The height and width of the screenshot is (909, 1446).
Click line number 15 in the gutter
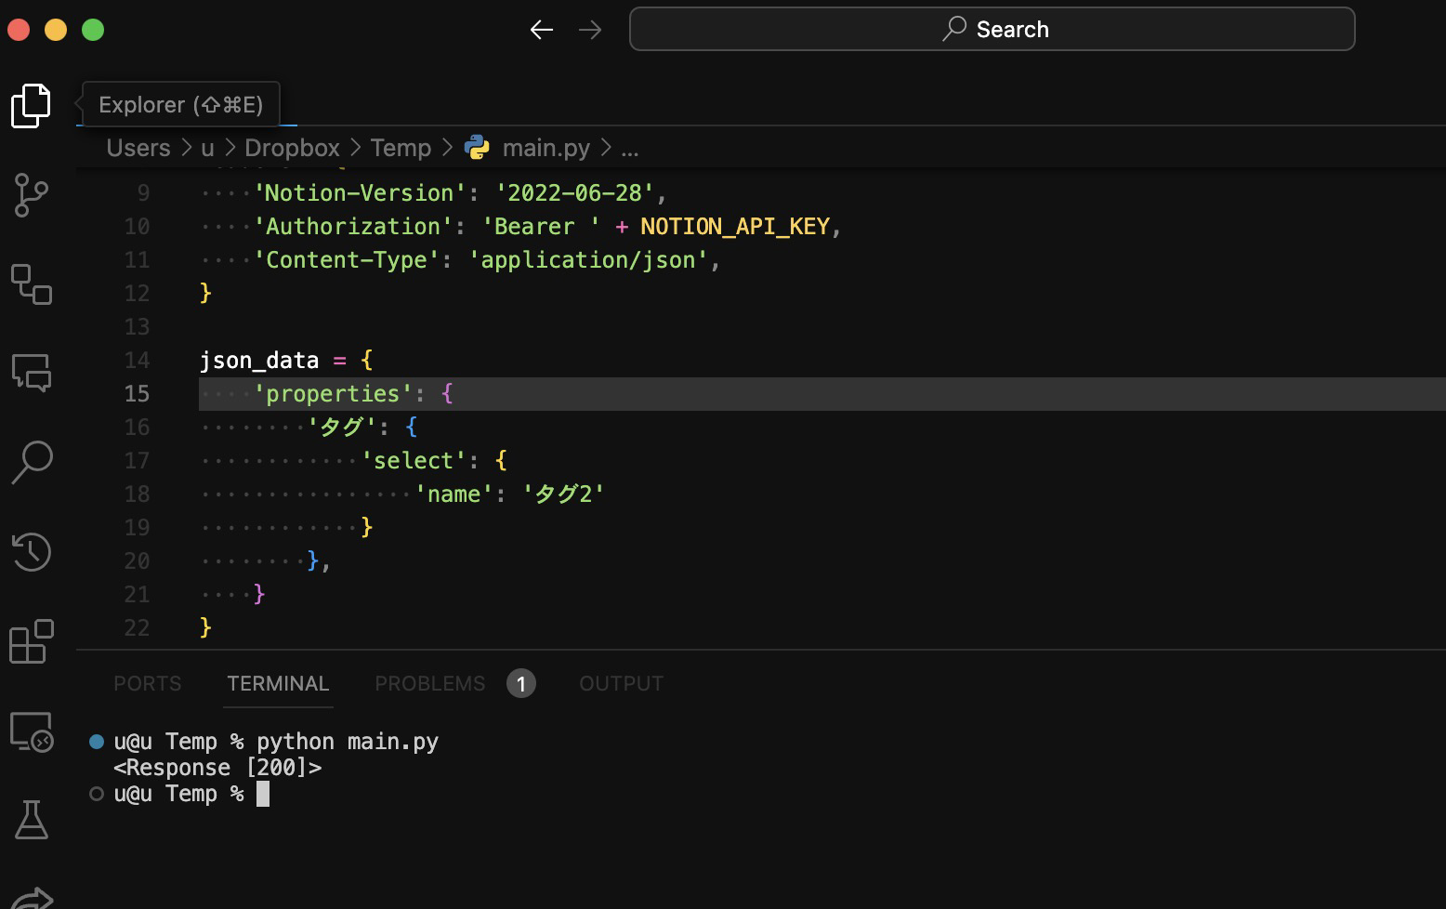point(137,394)
